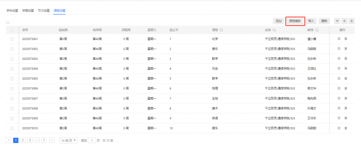The image size is (361, 152).
Task: Click search icon beside 教师 column header
Action: [x=317, y=30]
